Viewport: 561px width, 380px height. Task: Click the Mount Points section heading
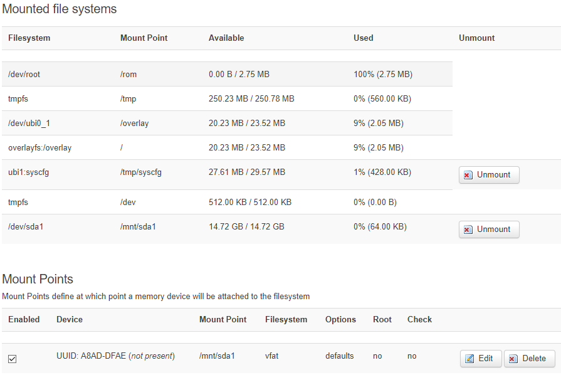[38, 279]
